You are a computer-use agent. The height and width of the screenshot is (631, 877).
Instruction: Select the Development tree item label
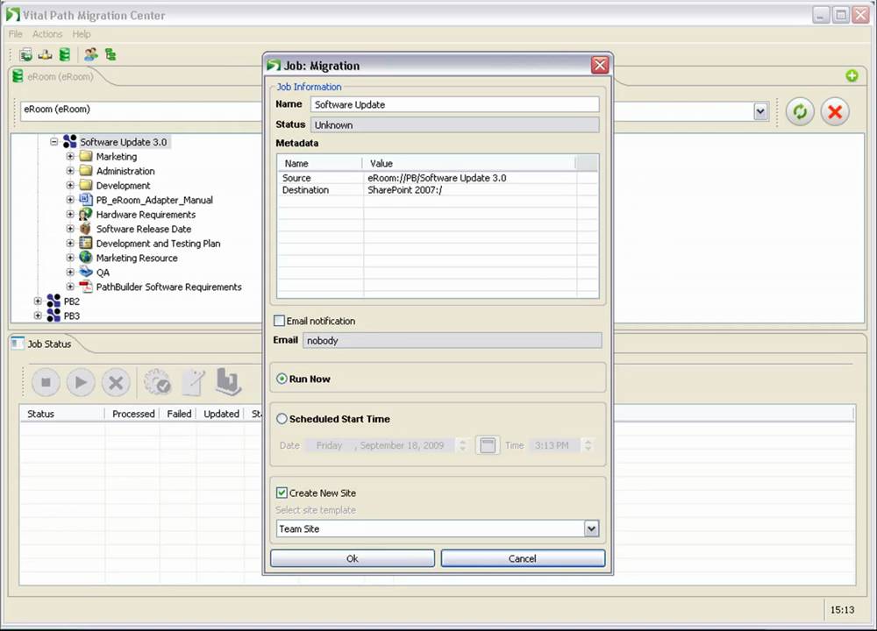123,186
